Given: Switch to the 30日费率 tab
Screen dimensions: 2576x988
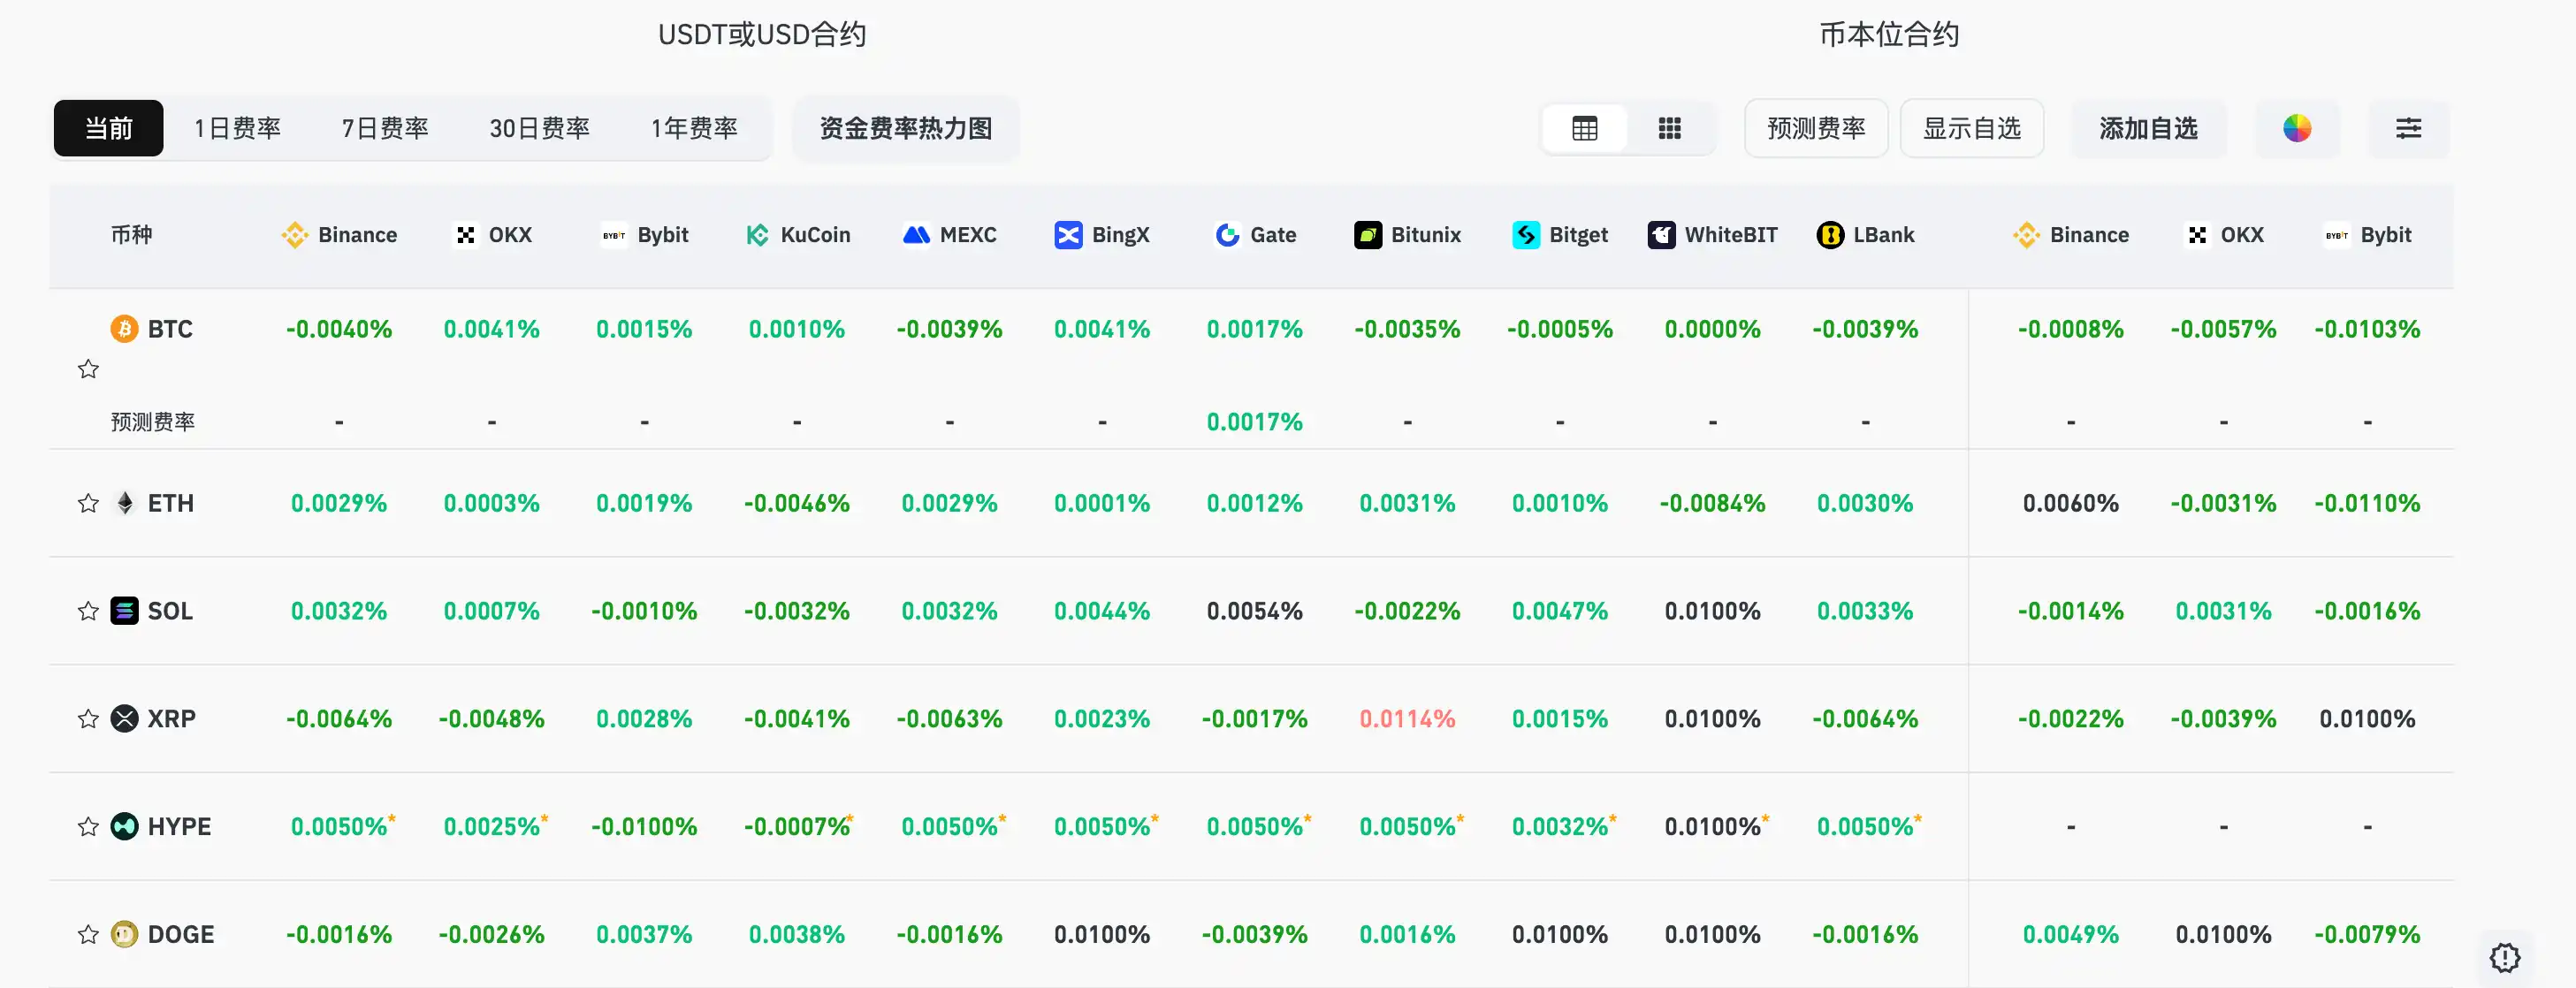Looking at the screenshot, I should [539, 129].
